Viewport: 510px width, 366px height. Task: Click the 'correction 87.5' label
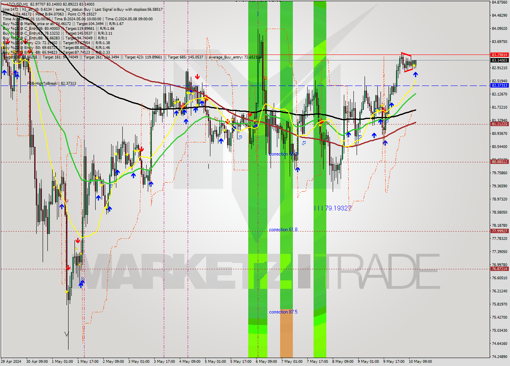pos(283,312)
